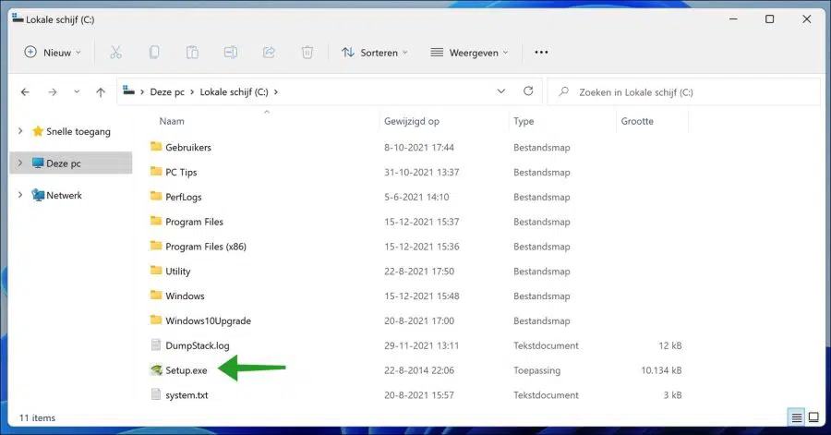Click the 10.134 kB size value
This screenshot has height=435, width=831.
point(661,370)
